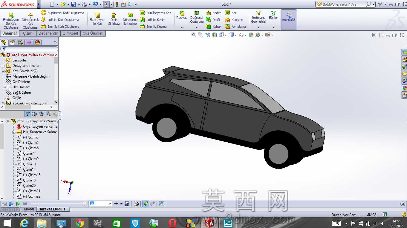
Task: Open the DisplayManager color ball tab
Action: (x=37, y=42)
